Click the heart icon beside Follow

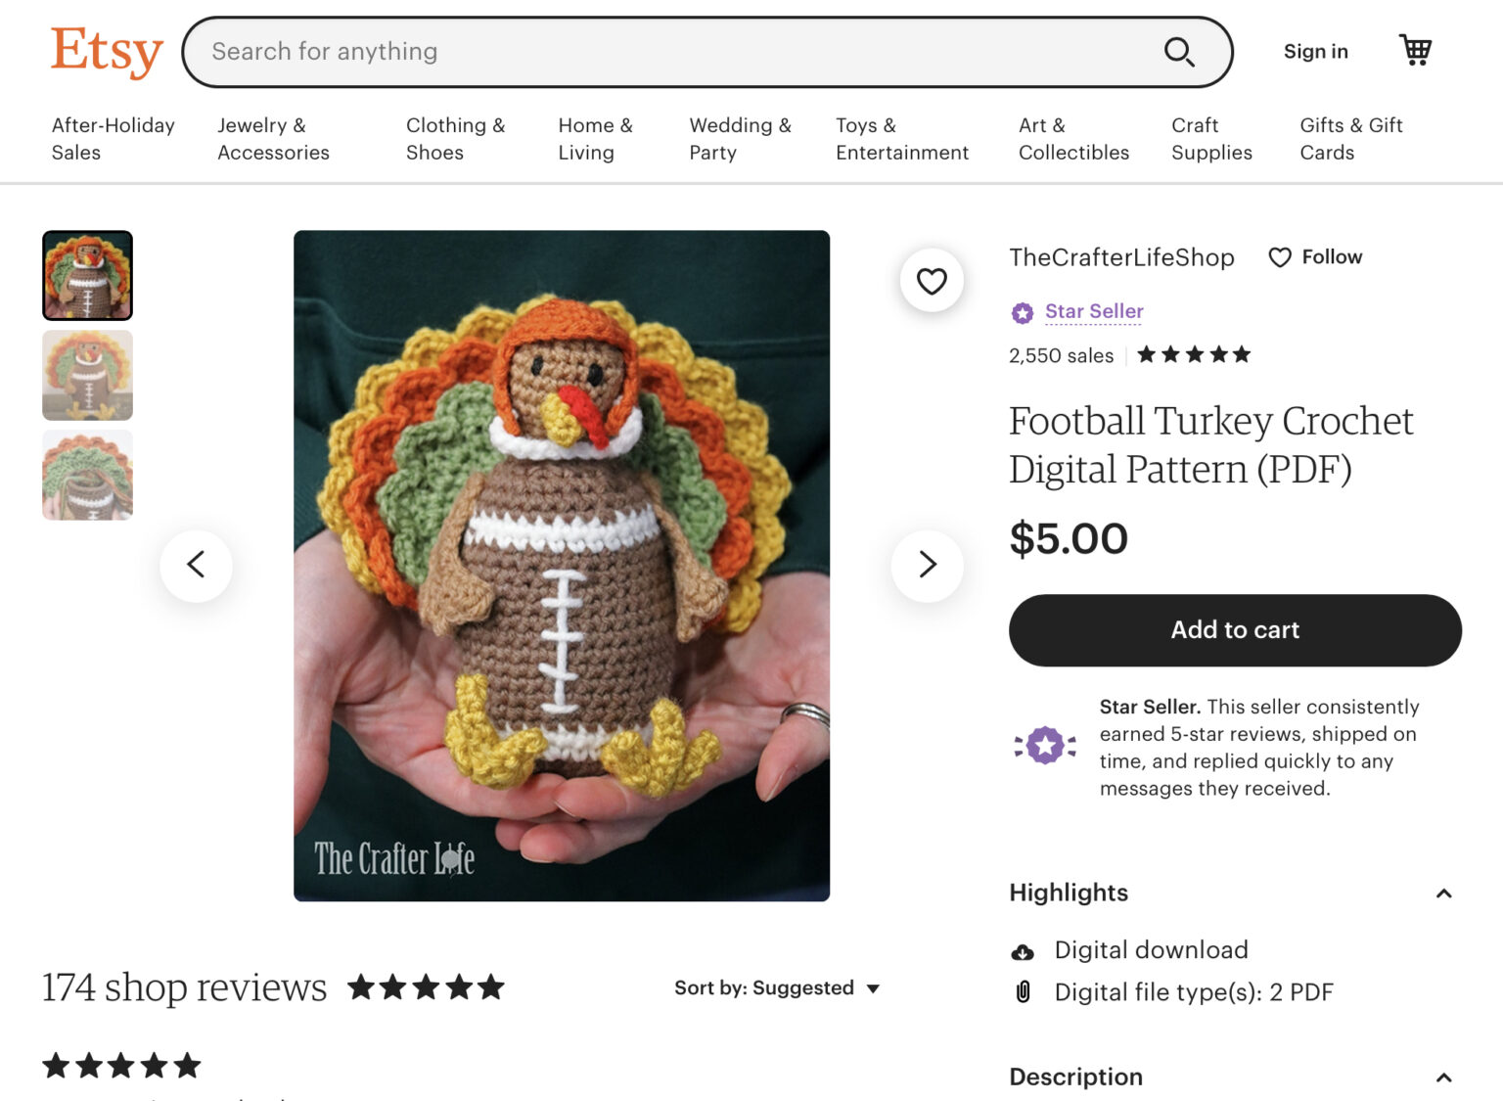(1280, 257)
